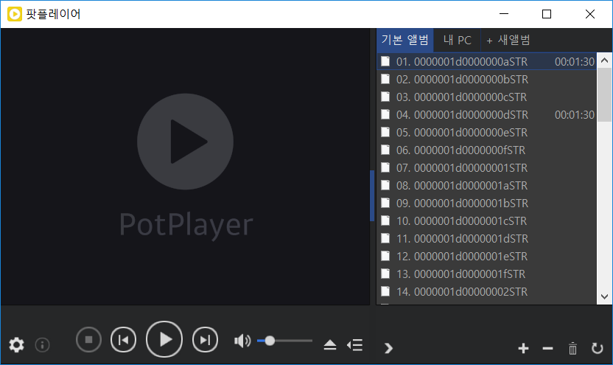
Task: Close the 팟플레이어 window
Action: (x=590, y=14)
